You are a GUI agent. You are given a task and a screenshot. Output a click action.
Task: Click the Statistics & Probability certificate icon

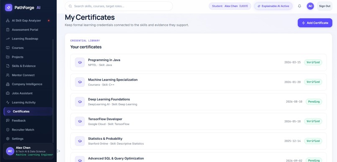tap(80, 141)
